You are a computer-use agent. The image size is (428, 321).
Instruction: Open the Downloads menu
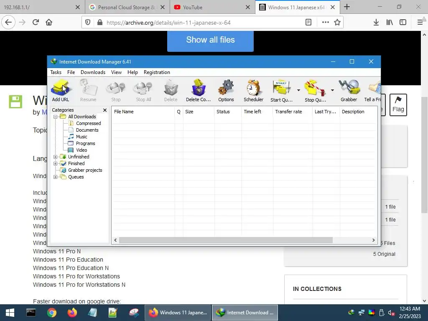(93, 72)
